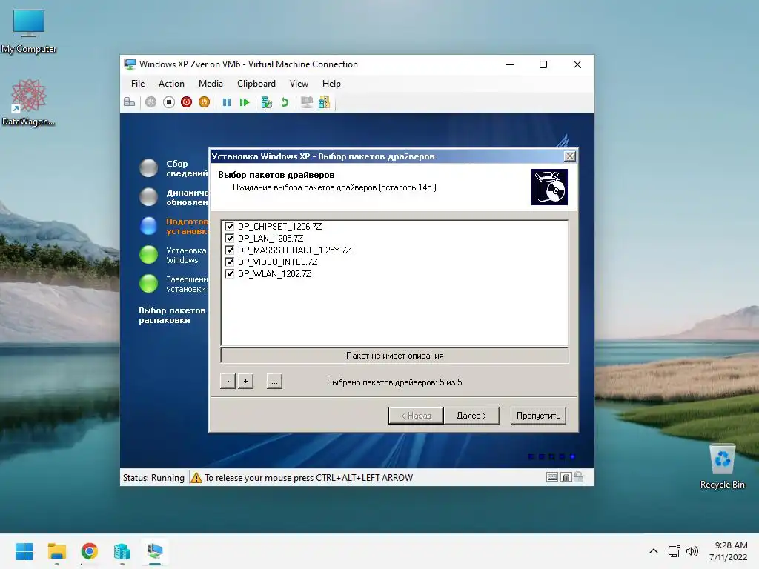Turn off the VM with stop icon

[x=168, y=102]
